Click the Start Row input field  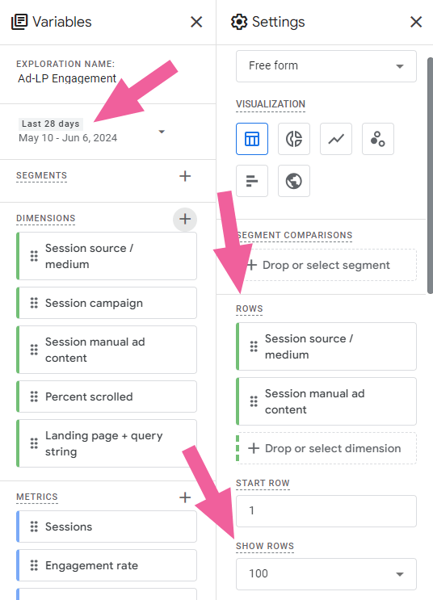pyautogui.click(x=326, y=511)
